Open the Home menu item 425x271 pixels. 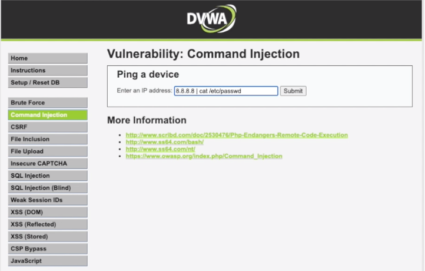[x=48, y=58]
